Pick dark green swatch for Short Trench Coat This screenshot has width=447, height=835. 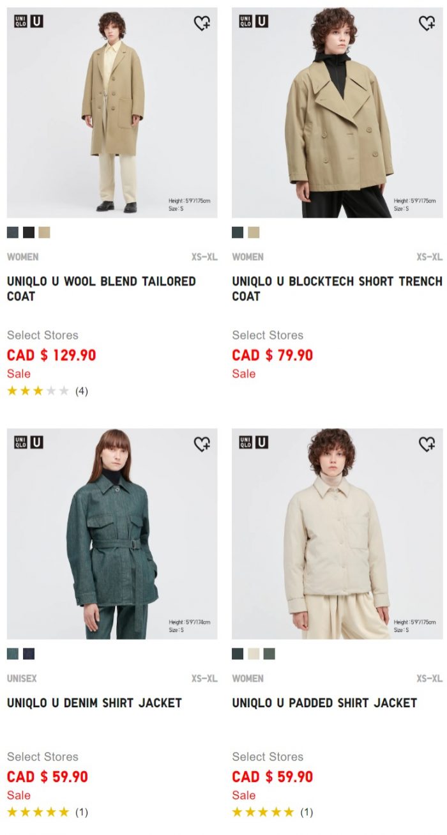pyautogui.click(x=238, y=233)
